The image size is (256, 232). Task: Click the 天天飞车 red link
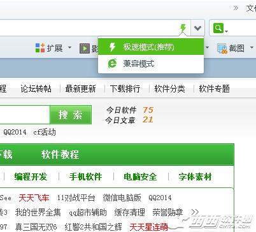coord(34,198)
